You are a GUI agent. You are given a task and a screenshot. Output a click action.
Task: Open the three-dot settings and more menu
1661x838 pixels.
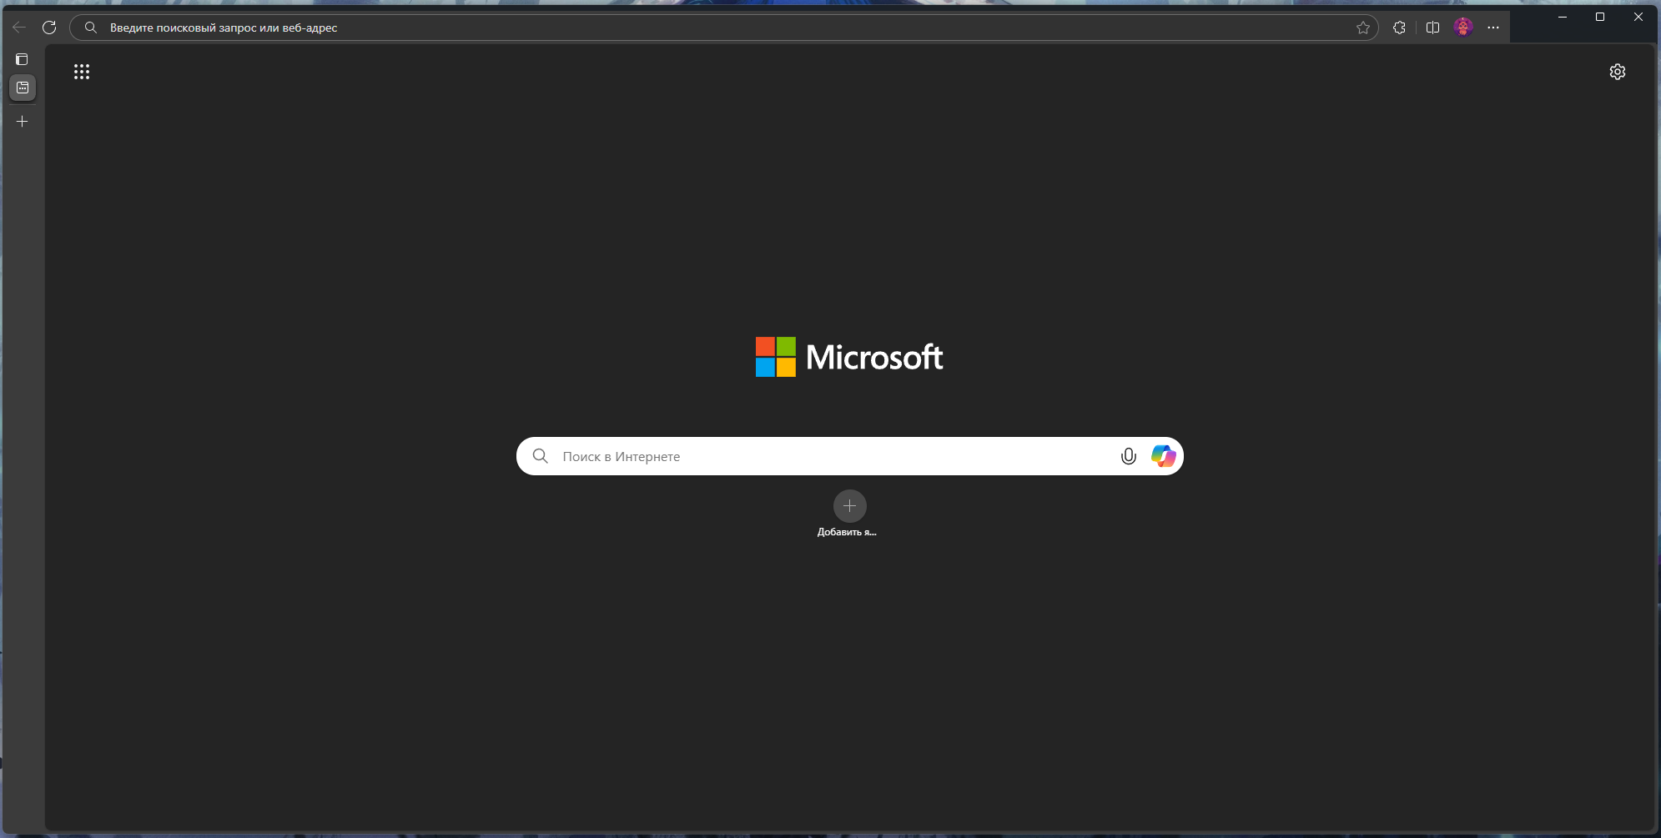pos(1493,28)
